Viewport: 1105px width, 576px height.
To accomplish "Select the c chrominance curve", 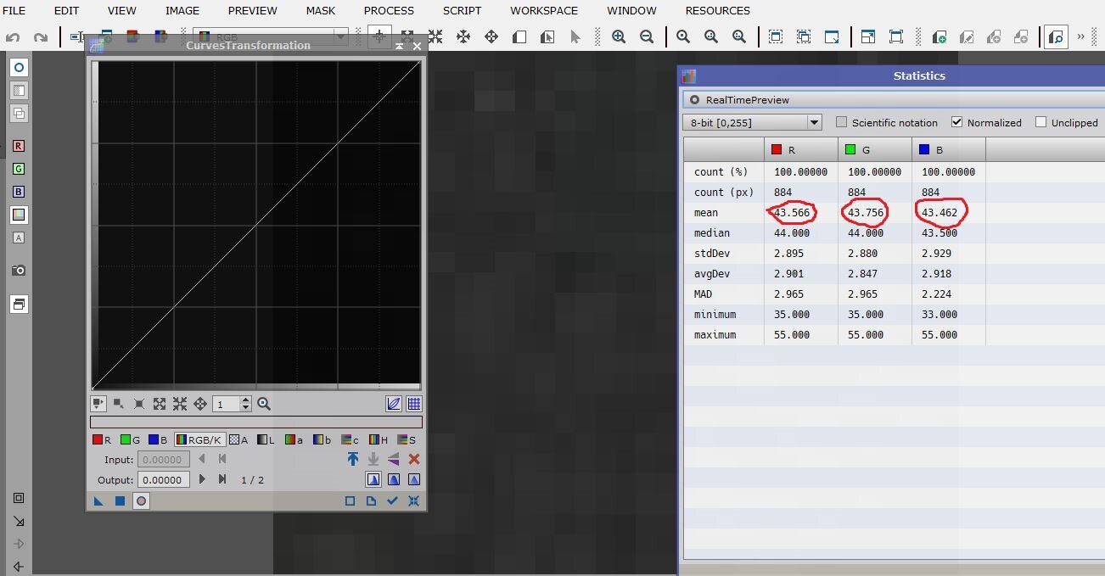I will click(350, 439).
